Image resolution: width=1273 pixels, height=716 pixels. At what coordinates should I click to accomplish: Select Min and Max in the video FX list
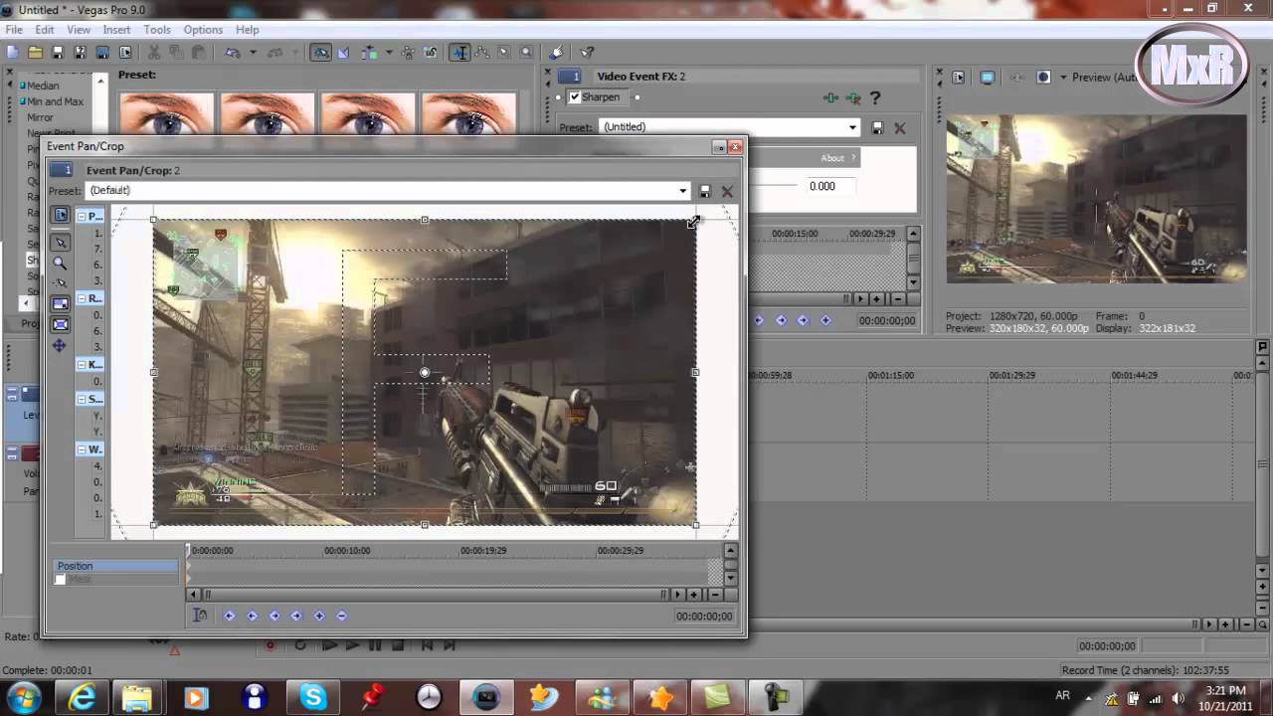55,101
